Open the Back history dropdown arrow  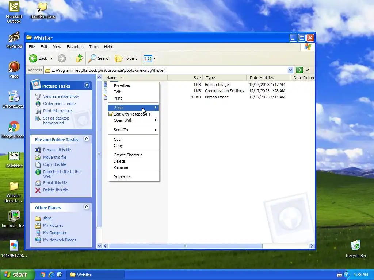(51, 58)
